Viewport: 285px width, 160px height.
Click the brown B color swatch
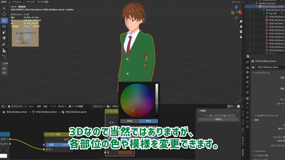coord(125,153)
